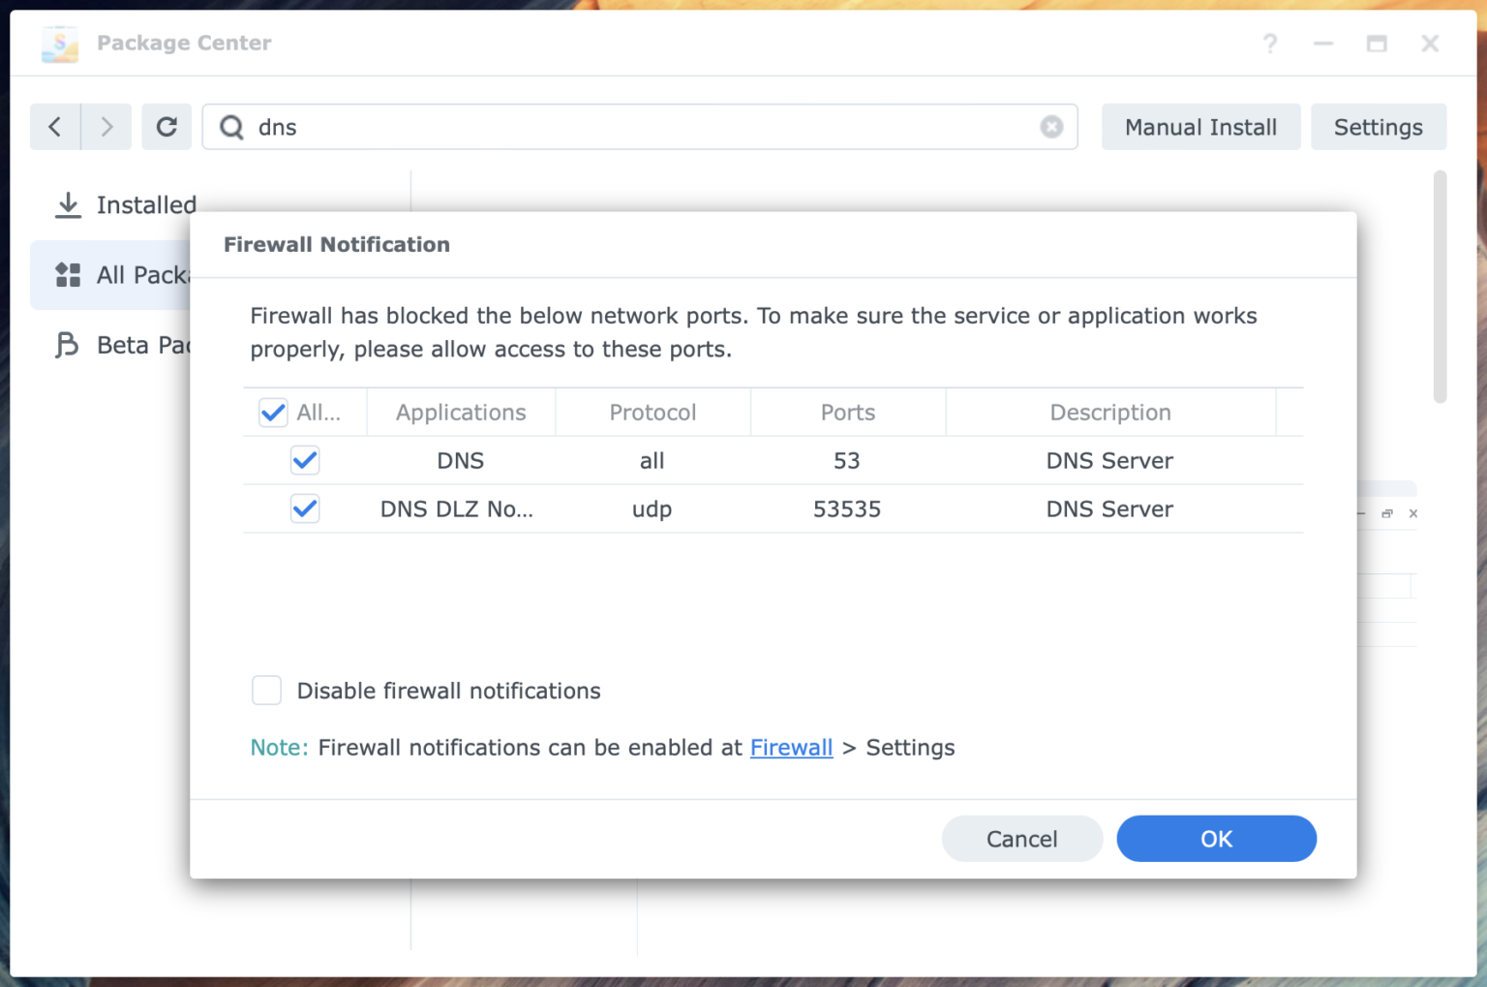Viewport: 1487px width, 987px height.
Task: Open the Firewall settings link
Action: 791,747
